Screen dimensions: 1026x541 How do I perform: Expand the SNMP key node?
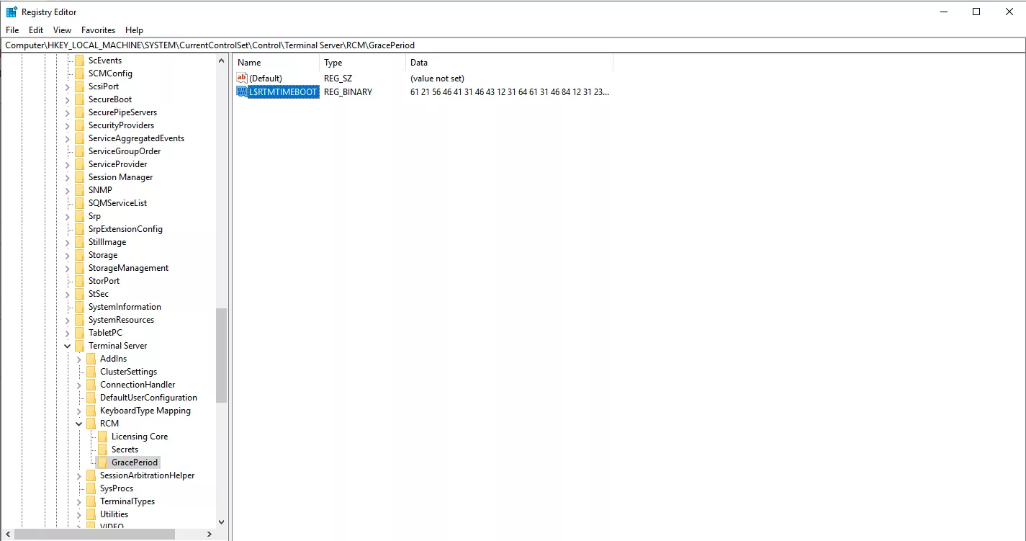pyautogui.click(x=68, y=190)
